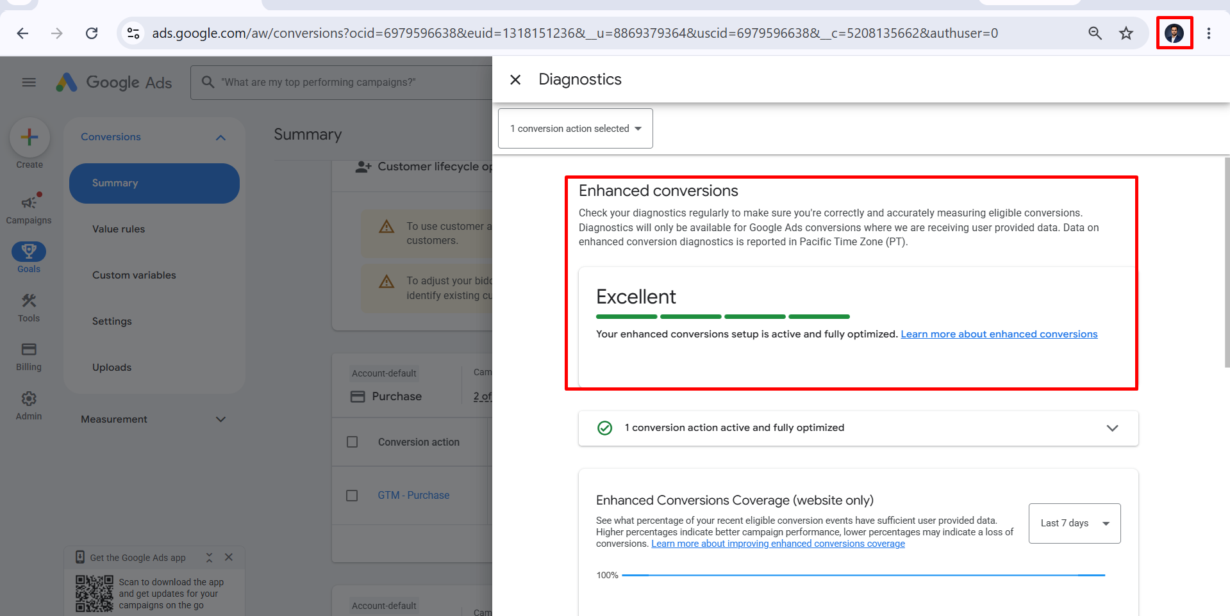Click the Account-default label above Purchase

click(x=384, y=373)
